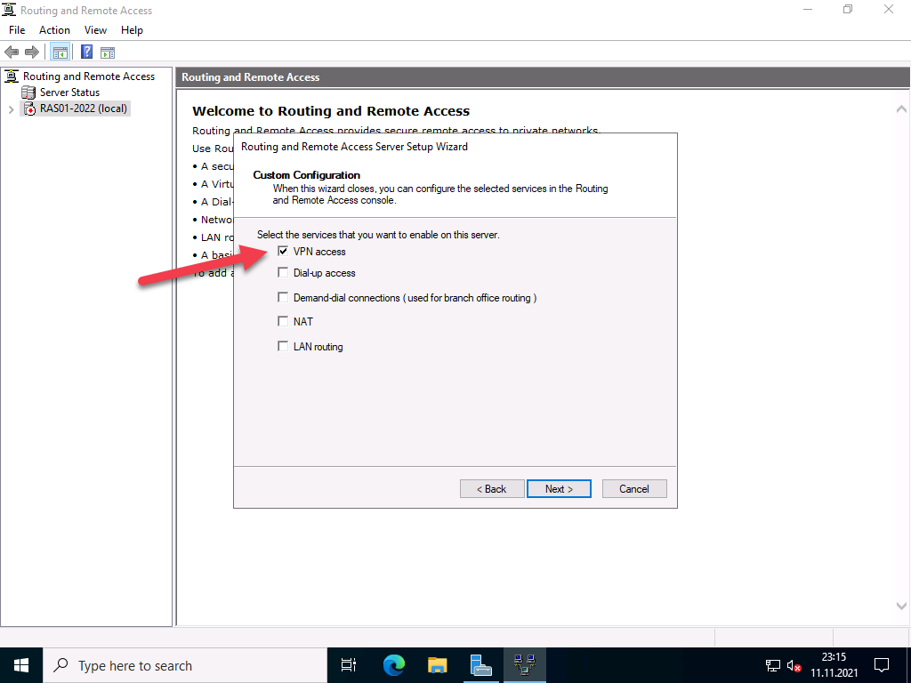Click Next in the setup wizard
The width and height of the screenshot is (911, 683).
559,489
